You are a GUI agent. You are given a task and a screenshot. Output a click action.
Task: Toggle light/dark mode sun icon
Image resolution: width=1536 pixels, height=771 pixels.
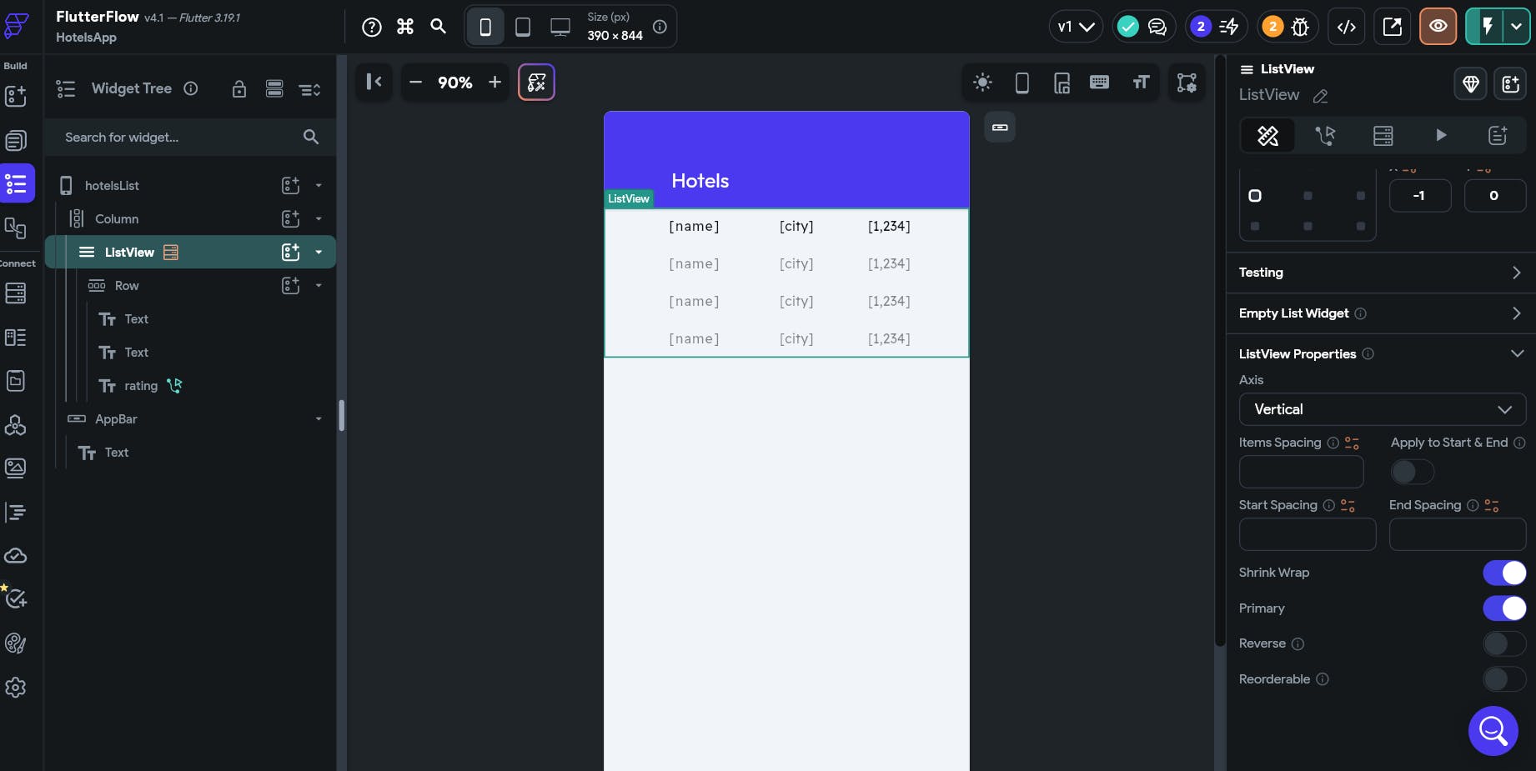click(x=982, y=82)
